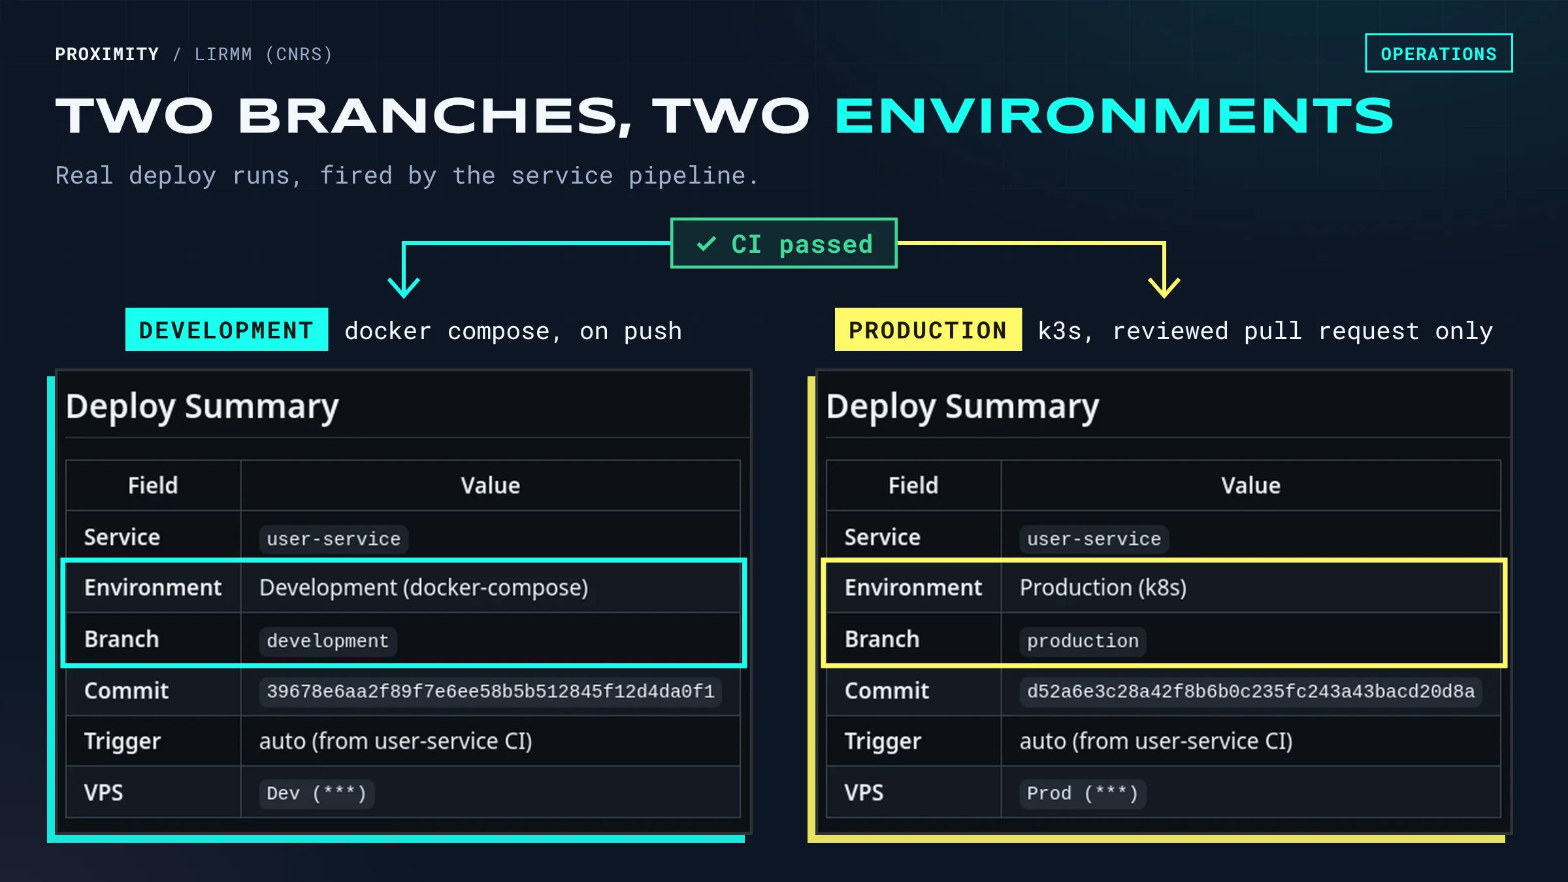This screenshot has height=882, width=1568.
Task: Click the Commit field label in production table
Action: coord(887,691)
